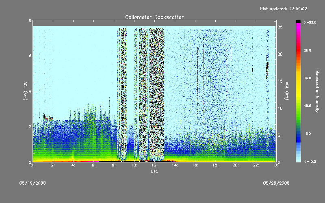This screenshot has width=325, height=203.
Task: Click the '4:' tick label on the UTC axis
Action: point(73,165)
